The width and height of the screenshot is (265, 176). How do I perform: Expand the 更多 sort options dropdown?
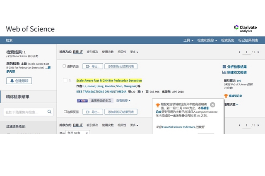(134, 52)
